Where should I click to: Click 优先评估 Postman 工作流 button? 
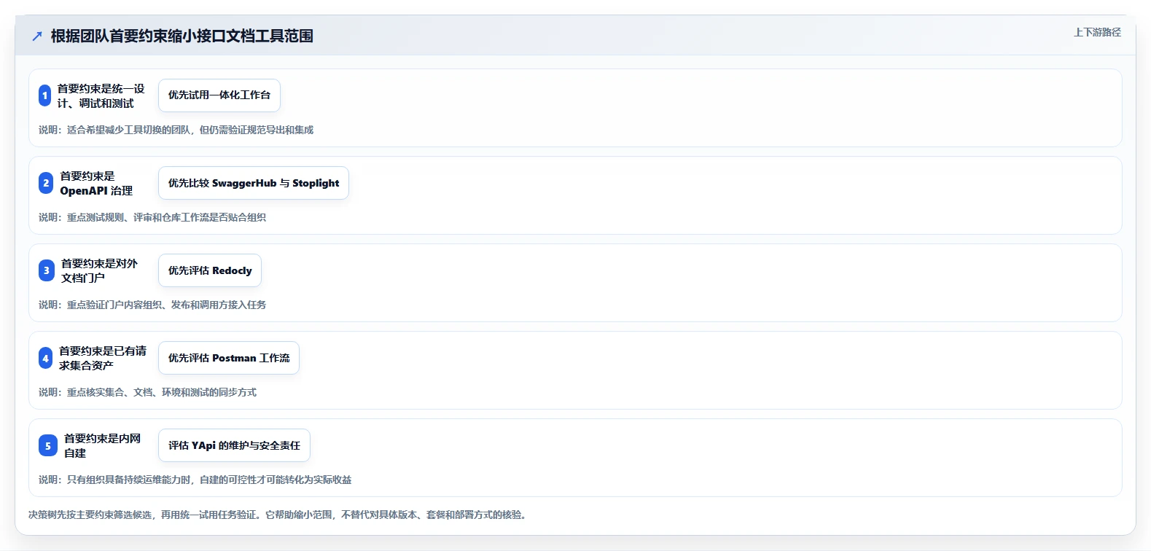229,358
